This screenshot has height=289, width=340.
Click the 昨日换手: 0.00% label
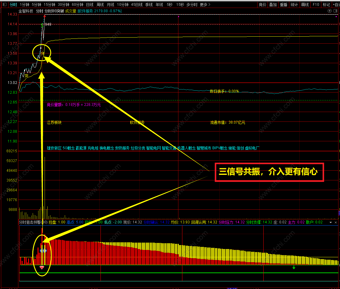pyautogui.click(x=224, y=91)
